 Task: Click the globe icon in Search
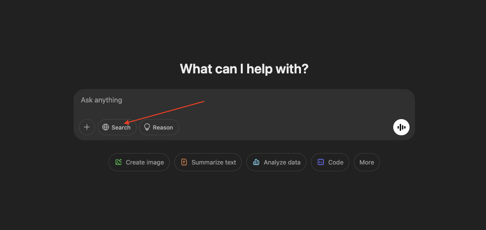point(106,127)
